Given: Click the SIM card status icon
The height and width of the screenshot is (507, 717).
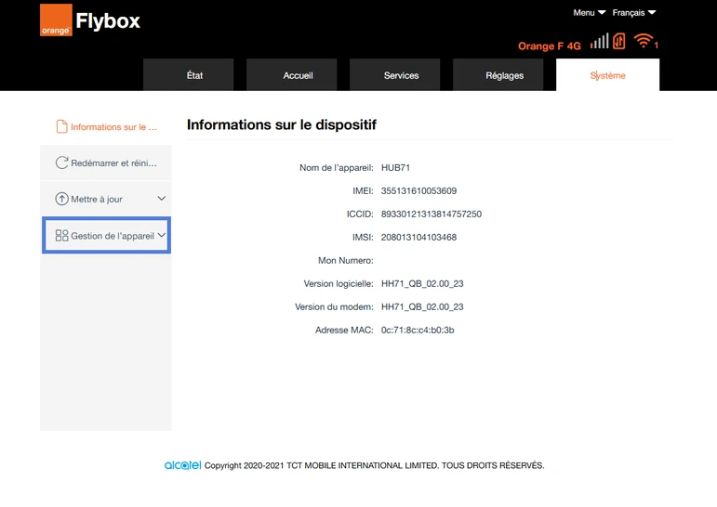Looking at the screenshot, I should pos(618,41).
